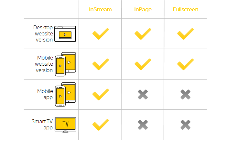Click the gray Fullscreen cross for Mobile app
Viewport: 226px width, 149px height.
pos(186,95)
